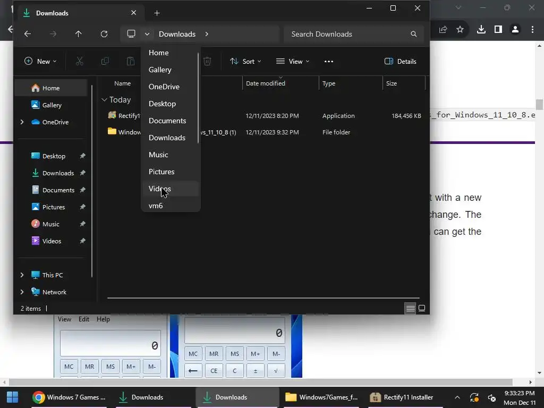Image resolution: width=544 pixels, height=408 pixels.
Task: Expand the This PC tree node
Action: 22,275
